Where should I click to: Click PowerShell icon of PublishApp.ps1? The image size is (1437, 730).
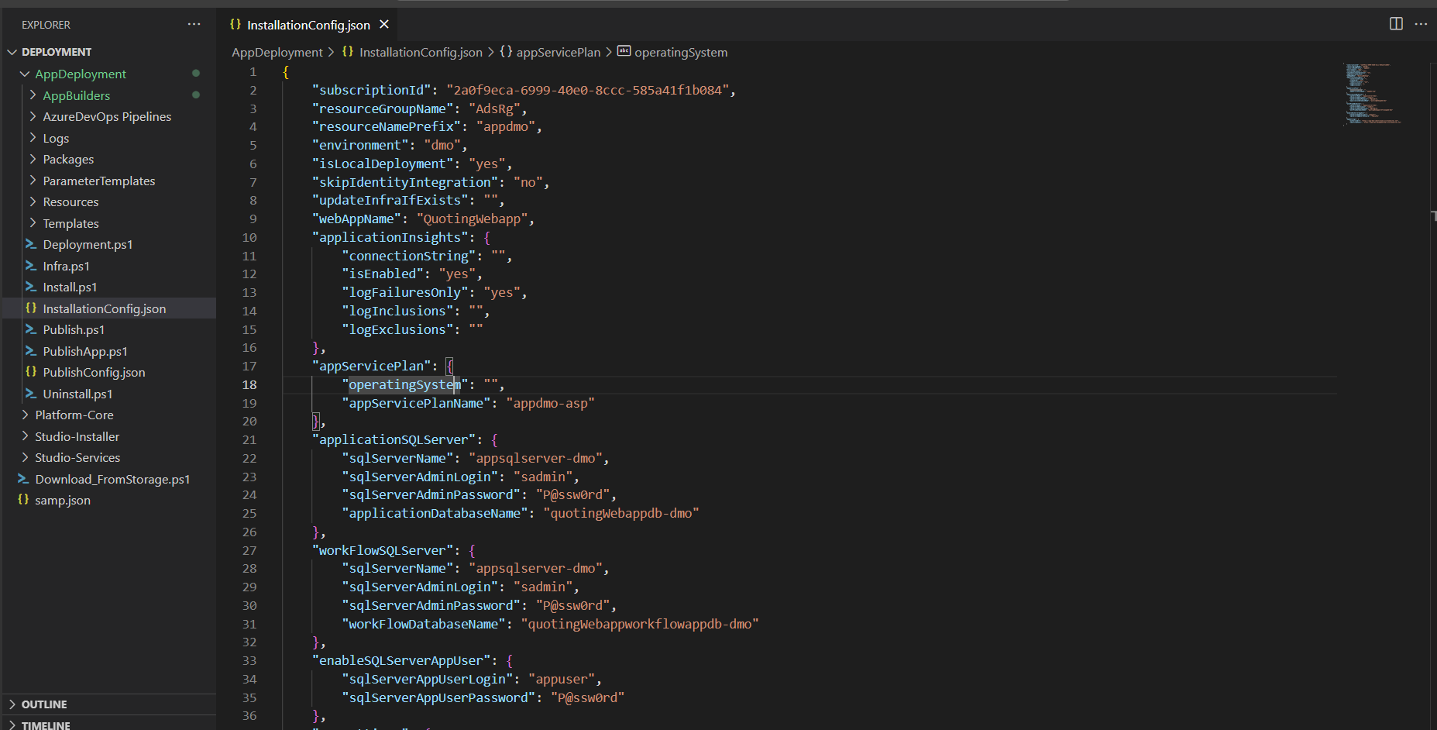31,351
